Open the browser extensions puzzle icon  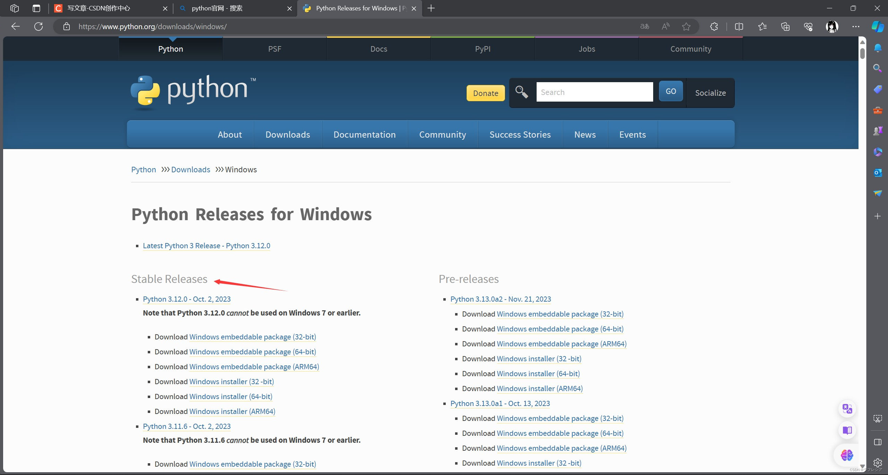(714, 26)
